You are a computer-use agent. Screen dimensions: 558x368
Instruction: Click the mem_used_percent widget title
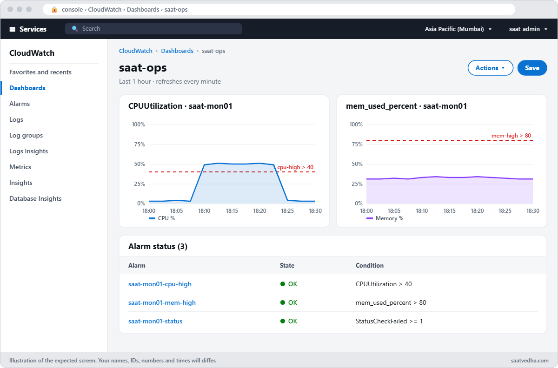click(406, 106)
